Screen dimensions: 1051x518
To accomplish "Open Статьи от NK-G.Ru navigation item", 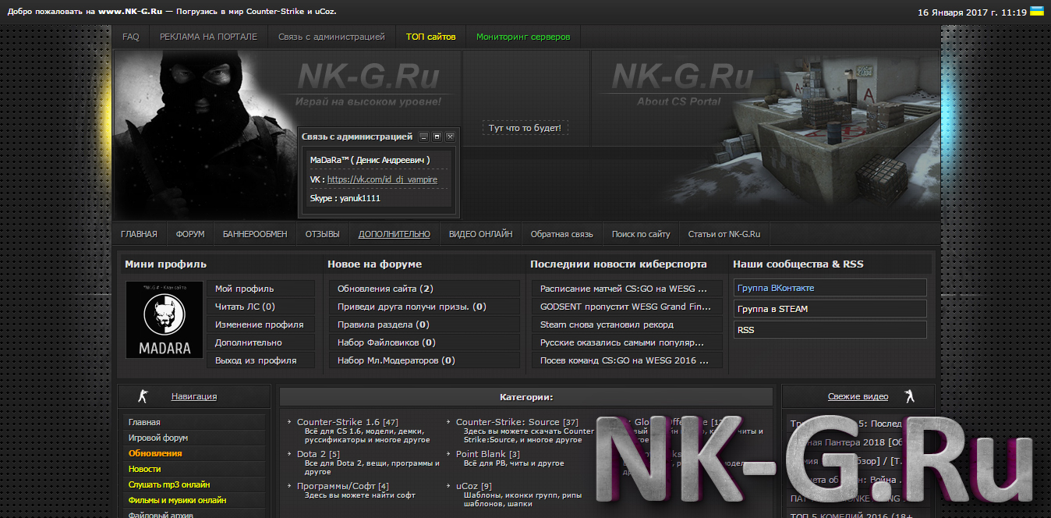I will 724,234.
